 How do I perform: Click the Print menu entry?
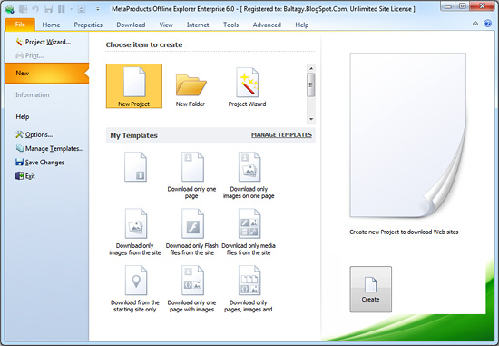30,55
